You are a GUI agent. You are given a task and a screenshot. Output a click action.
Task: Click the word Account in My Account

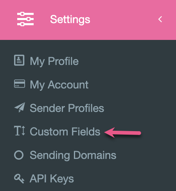click(x=68, y=85)
